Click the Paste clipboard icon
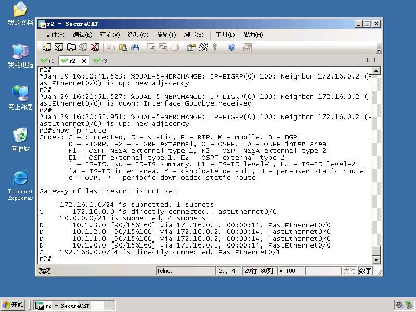416x312 pixels. [123, 47]
